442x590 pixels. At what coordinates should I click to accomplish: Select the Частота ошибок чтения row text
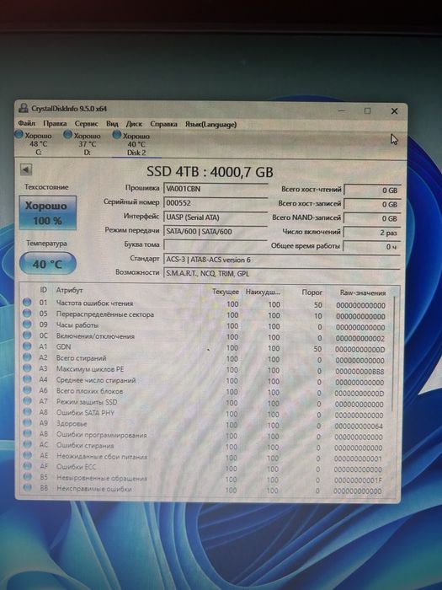[x=94, y=303]
